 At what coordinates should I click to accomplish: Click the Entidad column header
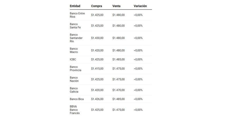click(75, 6)
